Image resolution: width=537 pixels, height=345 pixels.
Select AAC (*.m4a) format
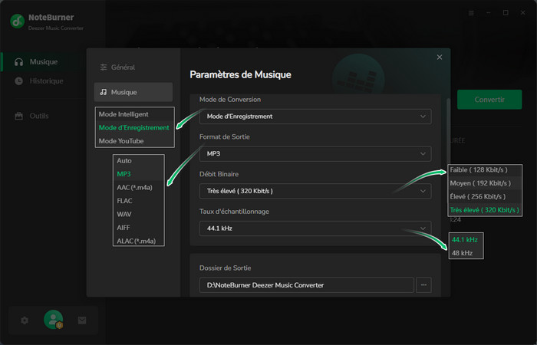(x=139, y=188)
